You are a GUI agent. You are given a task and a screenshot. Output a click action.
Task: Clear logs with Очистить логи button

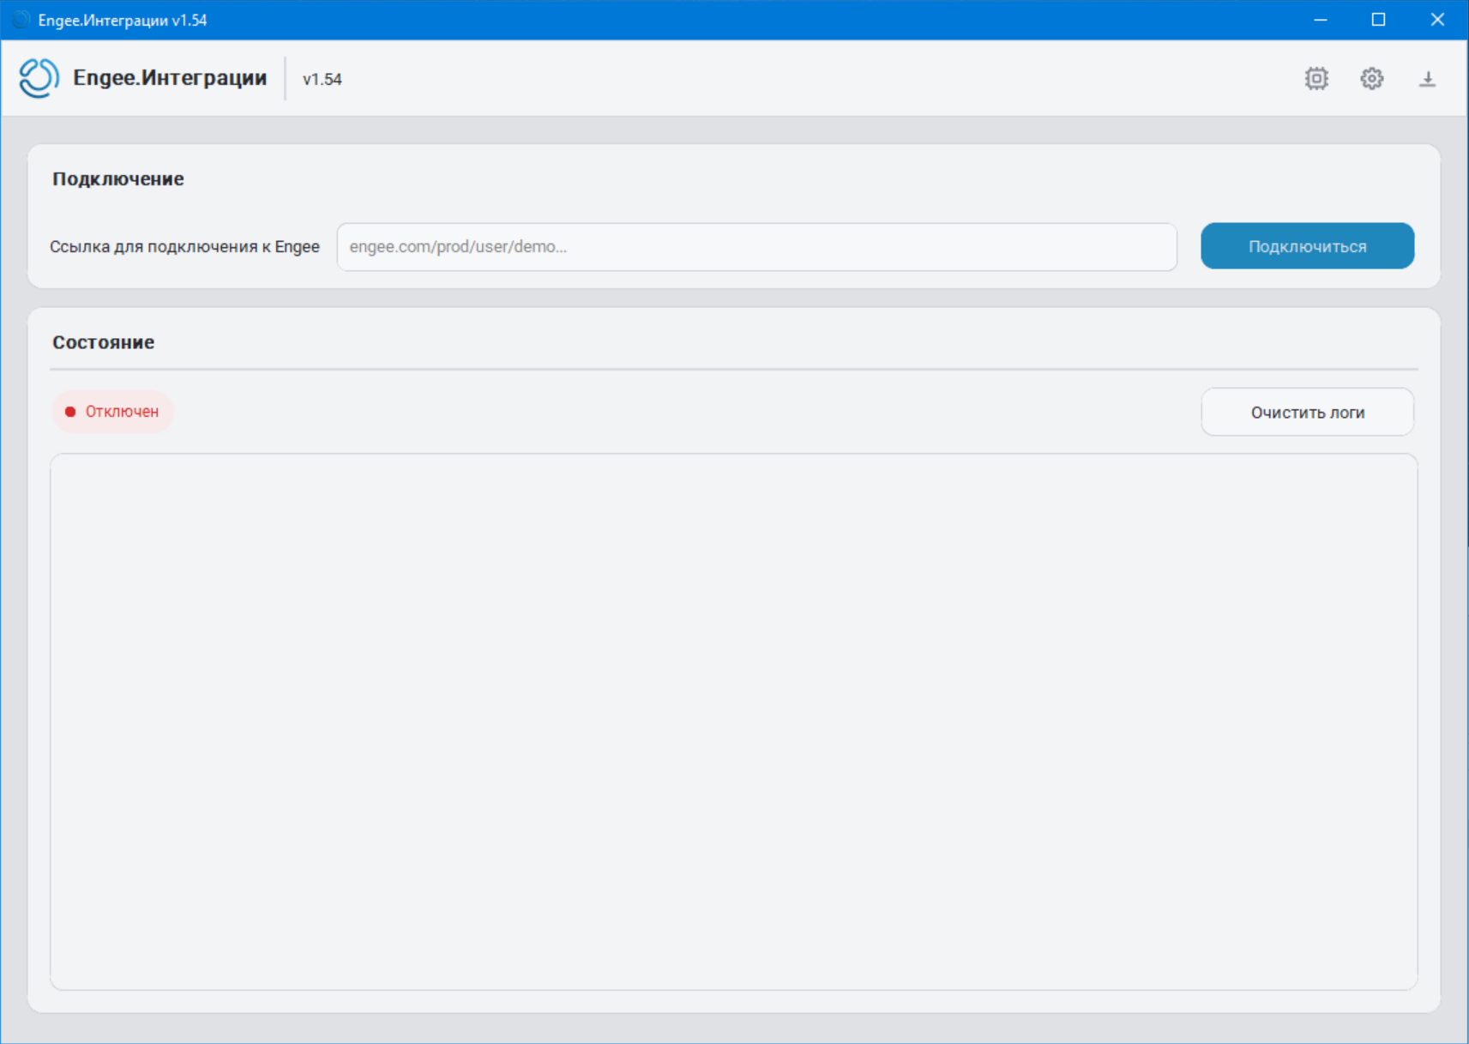tap(1307, 413)
